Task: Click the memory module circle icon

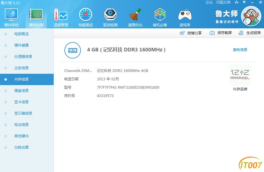Action: 72,50
